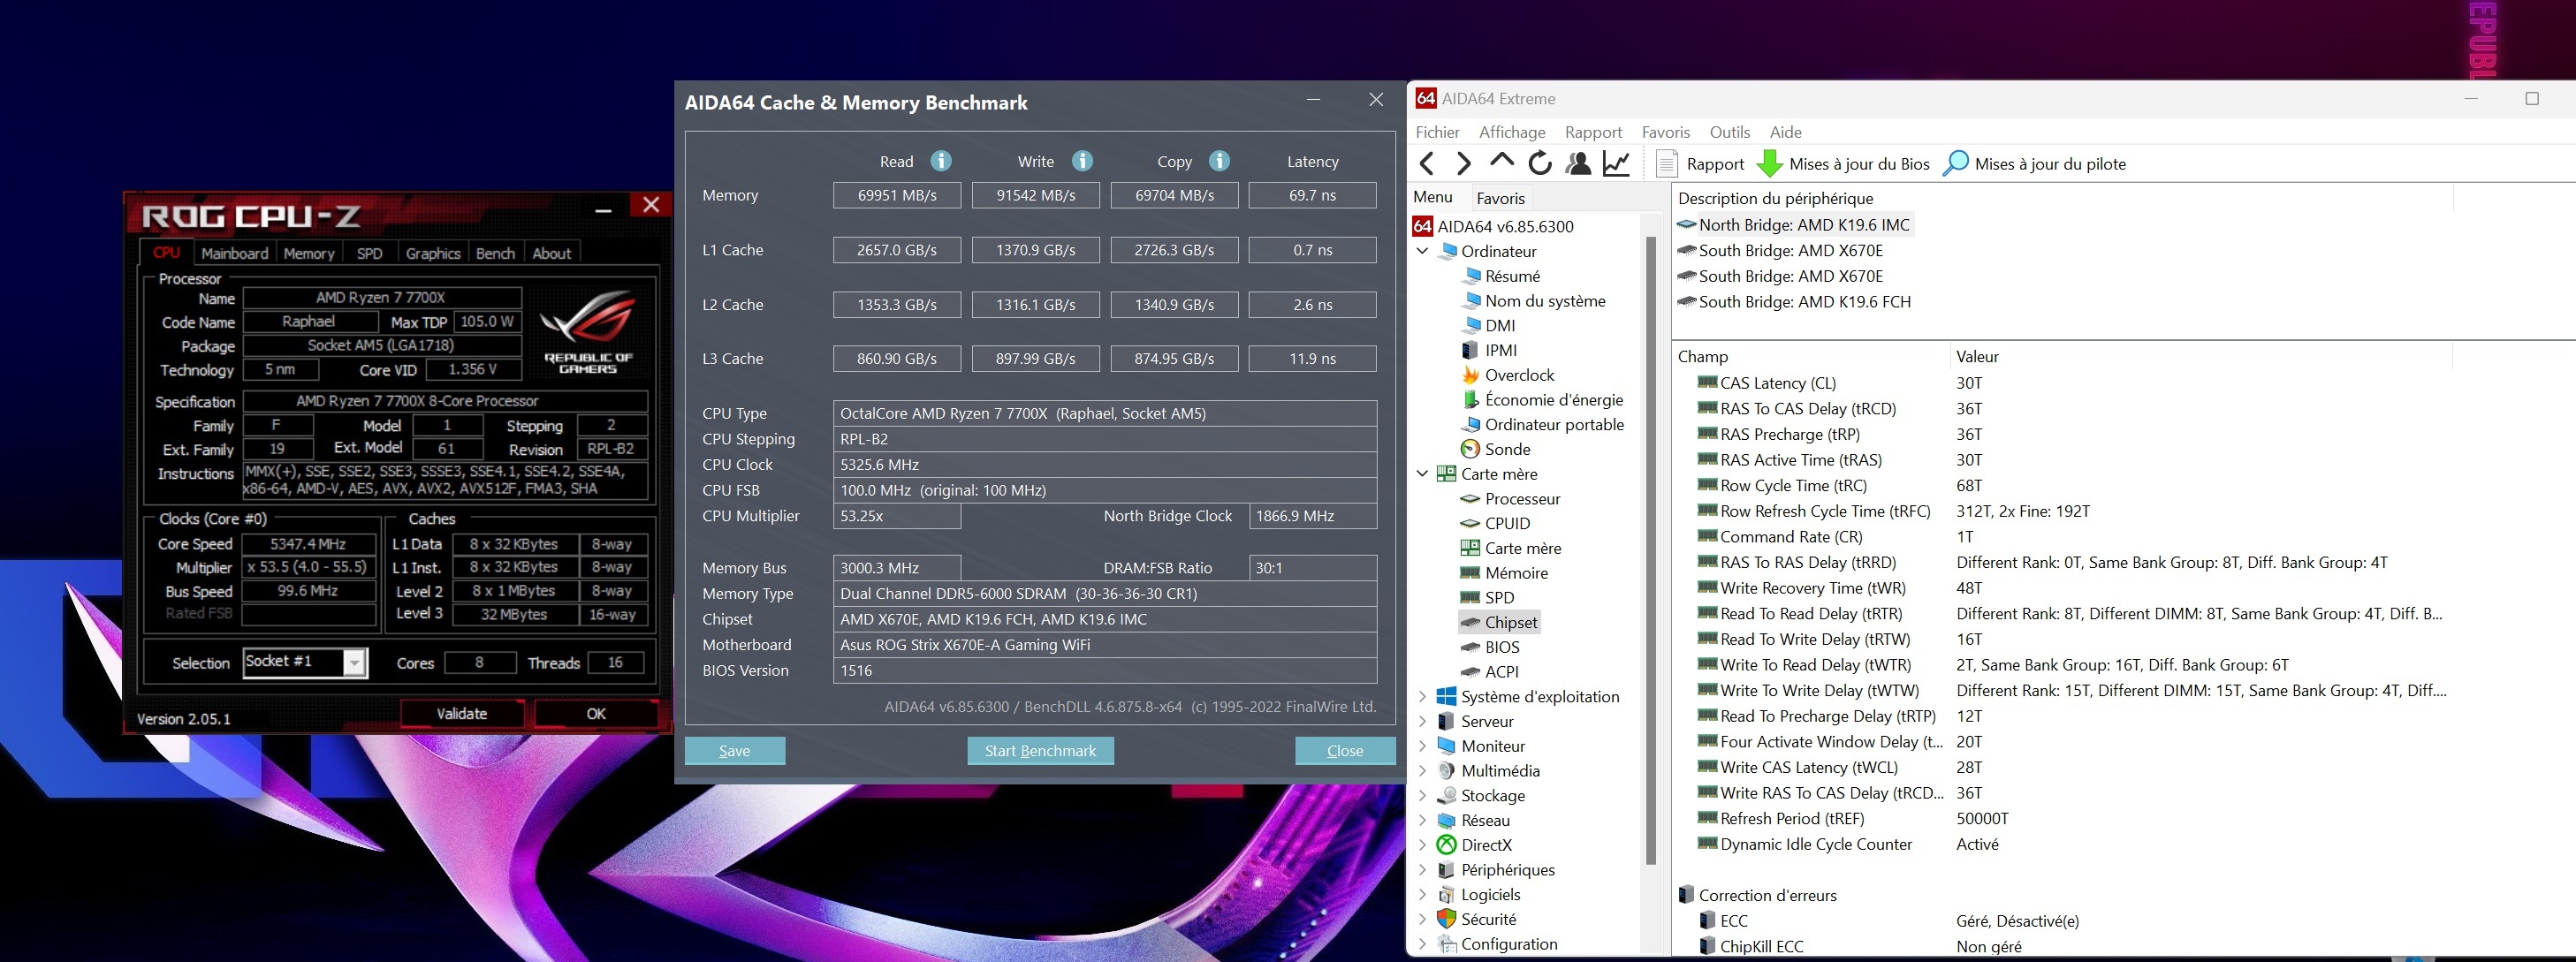The height and width of the screenshot is (962, 2576).
Task: Open the Outils menu
Action: coord(1729,132)
